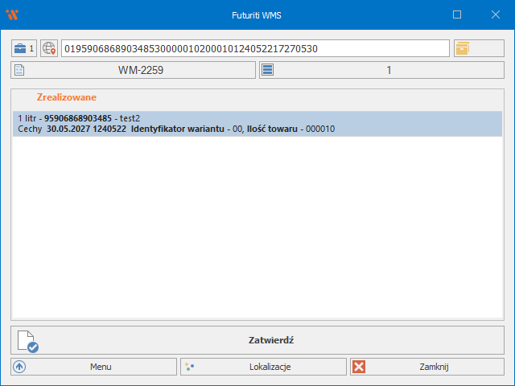Image resolution: width=515 pixels, height=386 pixels.
Task: Click the Futuriti logo in title bar
Action: [x=11, y=14]
